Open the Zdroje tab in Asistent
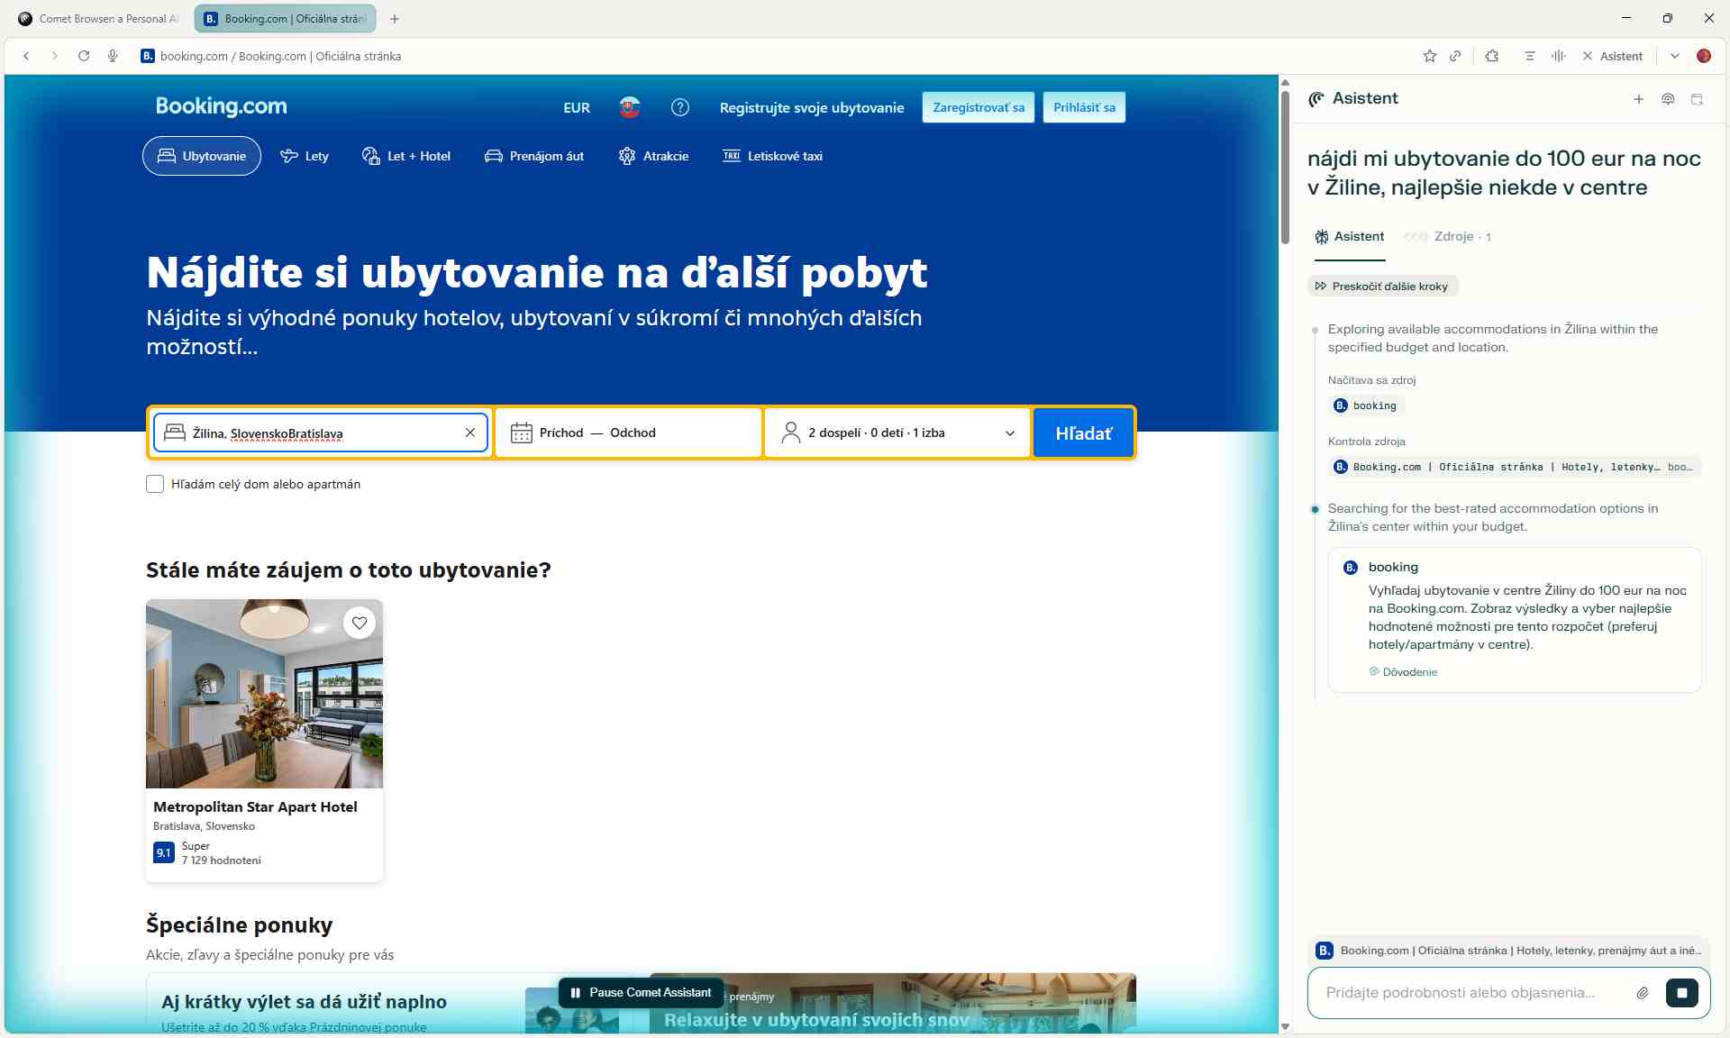The width and height of the screenshot is (1730, 1038). pyautogui.click(x=1452, y=237)
